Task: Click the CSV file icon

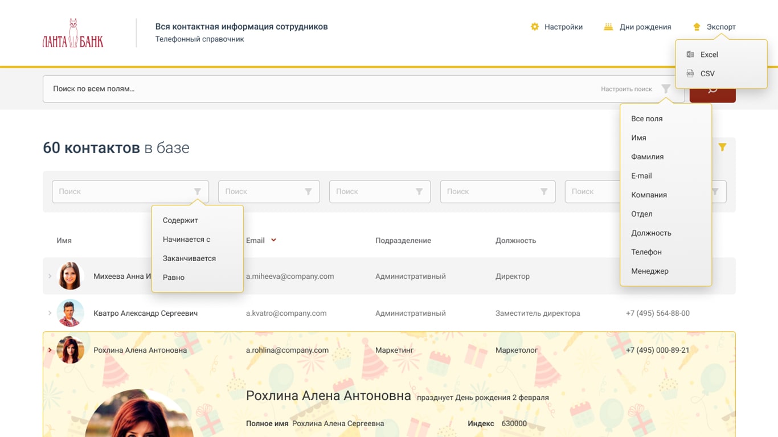Action: coord(690,73)
